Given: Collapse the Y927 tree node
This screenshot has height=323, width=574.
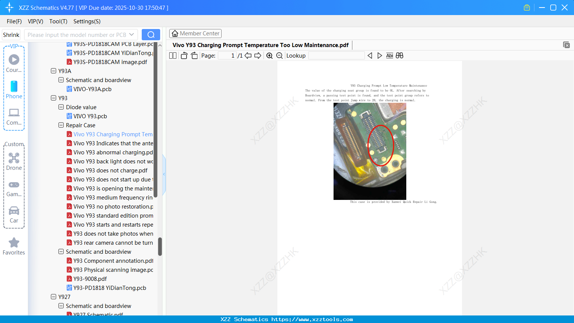Looking at the screenshot, I should click(x=54, y=297).
